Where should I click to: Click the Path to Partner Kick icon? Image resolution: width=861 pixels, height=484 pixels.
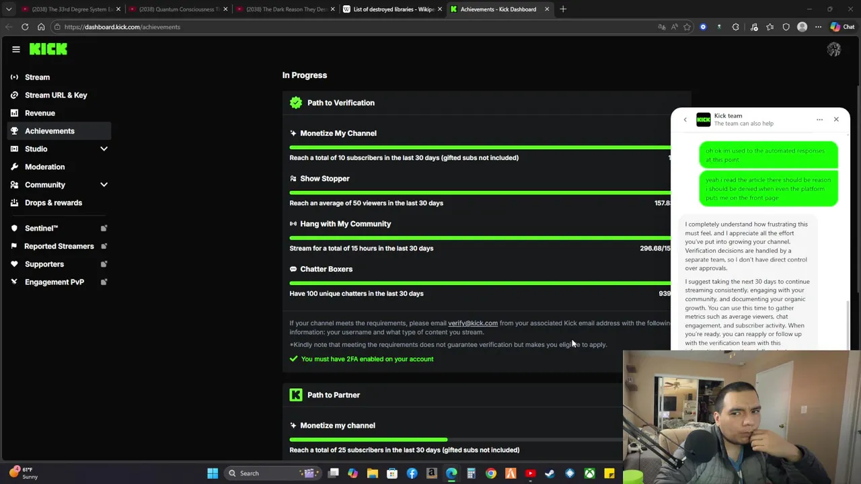(296, 395)
